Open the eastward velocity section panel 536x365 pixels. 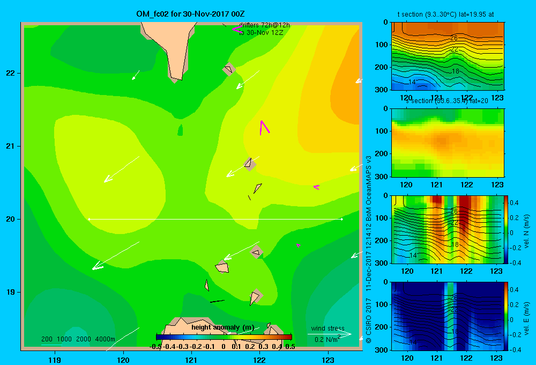pyautogui.click(x=448, y=316)
